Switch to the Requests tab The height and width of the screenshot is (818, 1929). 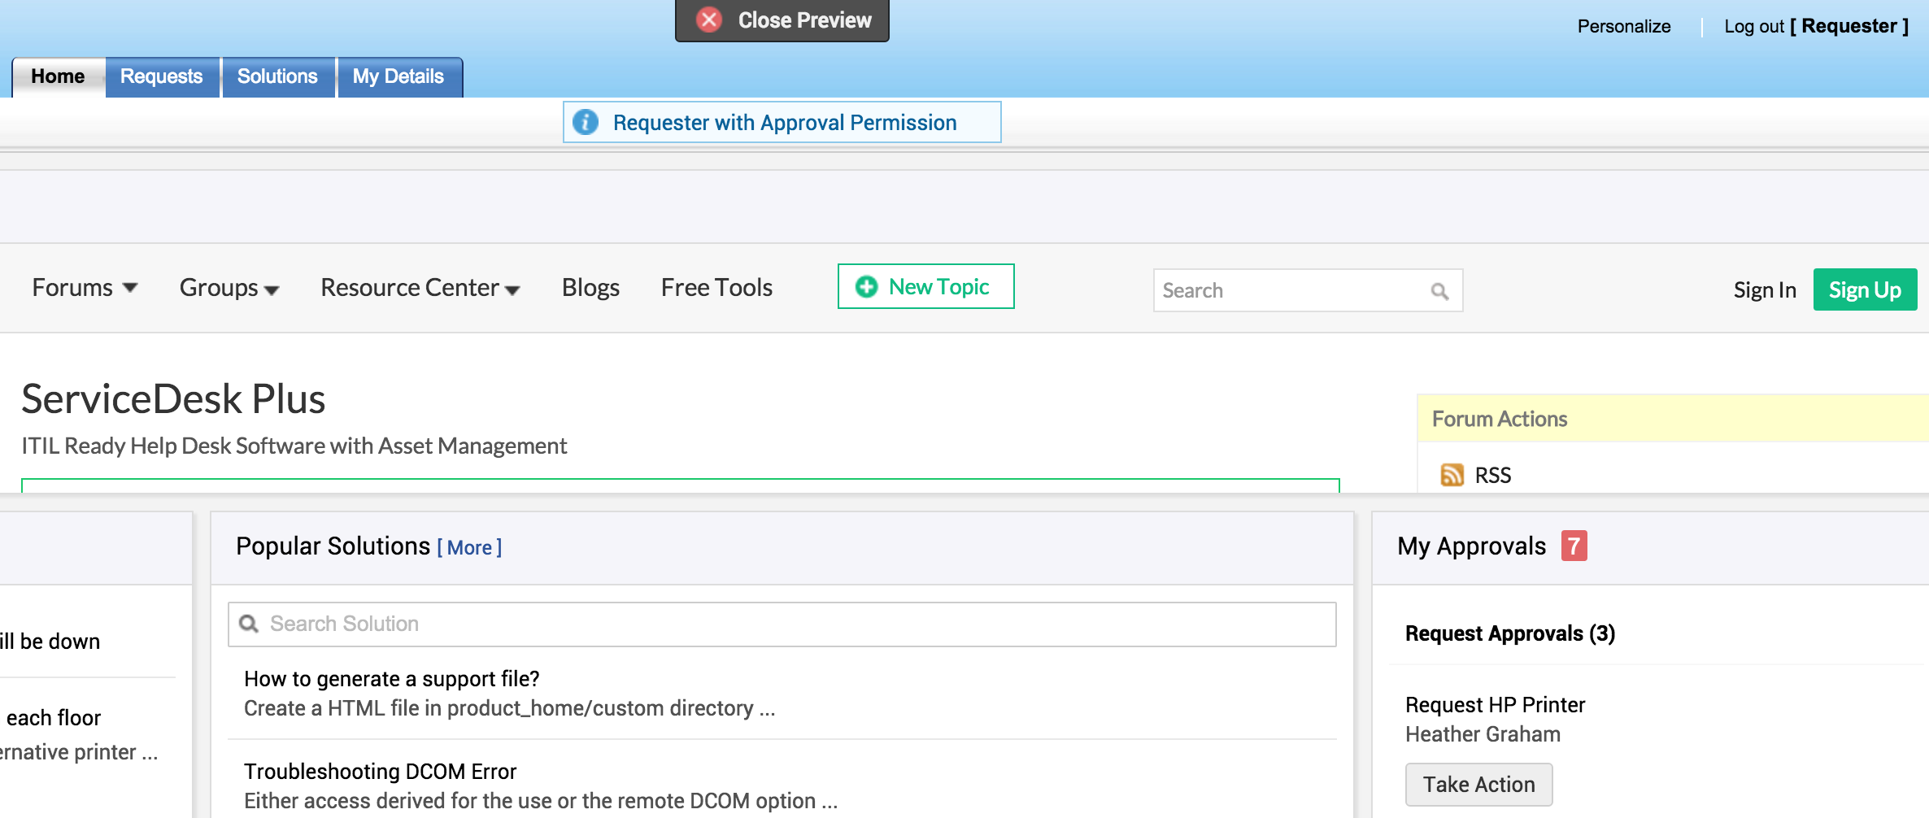(161, 76)
